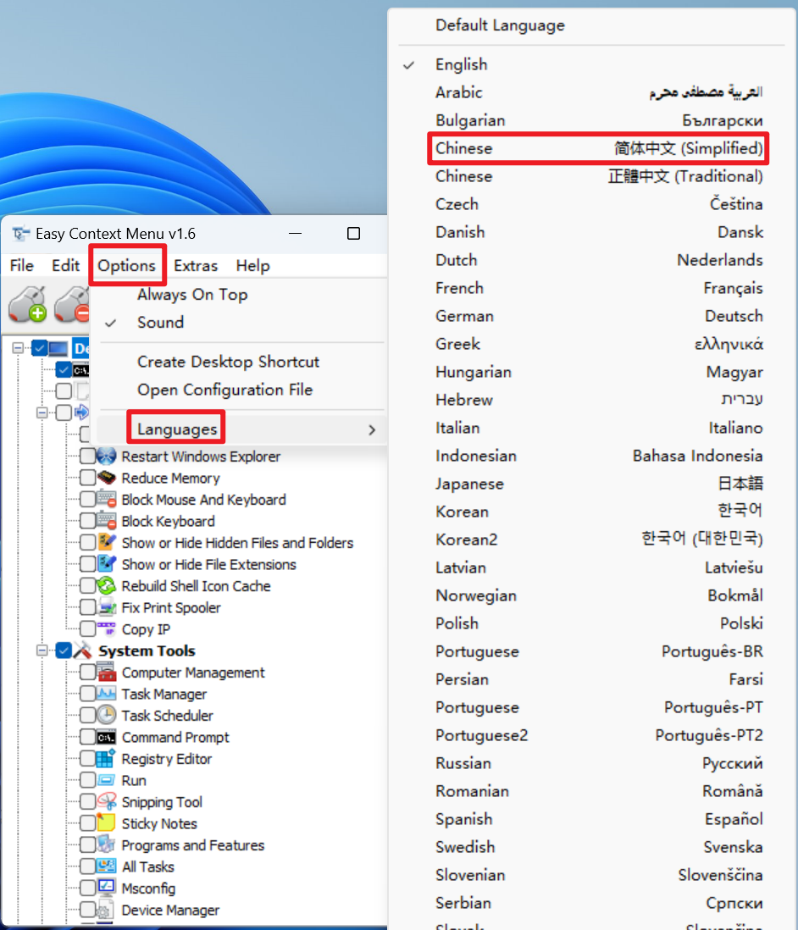Collapse the System Tools tree node
Image resolution: width=798 pixels, height=930 pixels.
click(x=42, y=650)
